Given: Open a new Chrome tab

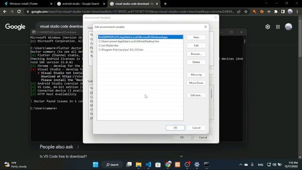Looking at the screenshot, I should (x=165, y=4).
